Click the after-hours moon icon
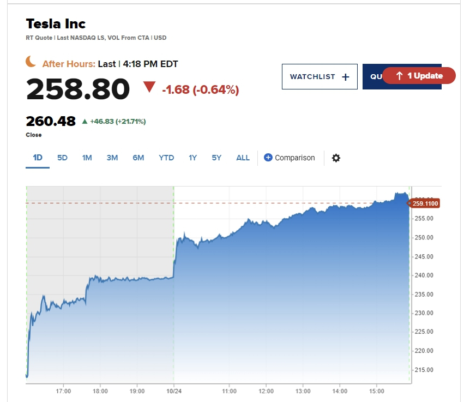Image resolution: width=464 pixels, height=402 pixels. point(32,62)
